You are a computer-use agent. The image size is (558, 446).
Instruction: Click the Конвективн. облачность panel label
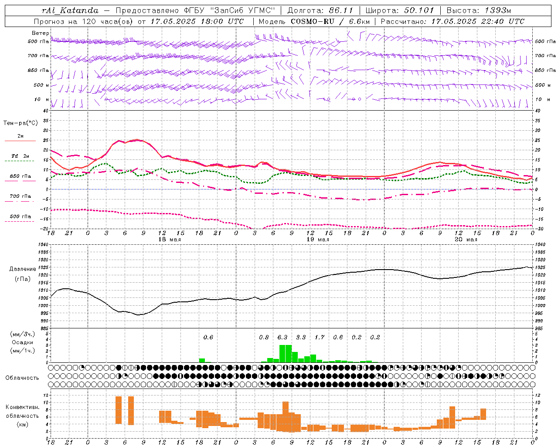coord(22,416)
